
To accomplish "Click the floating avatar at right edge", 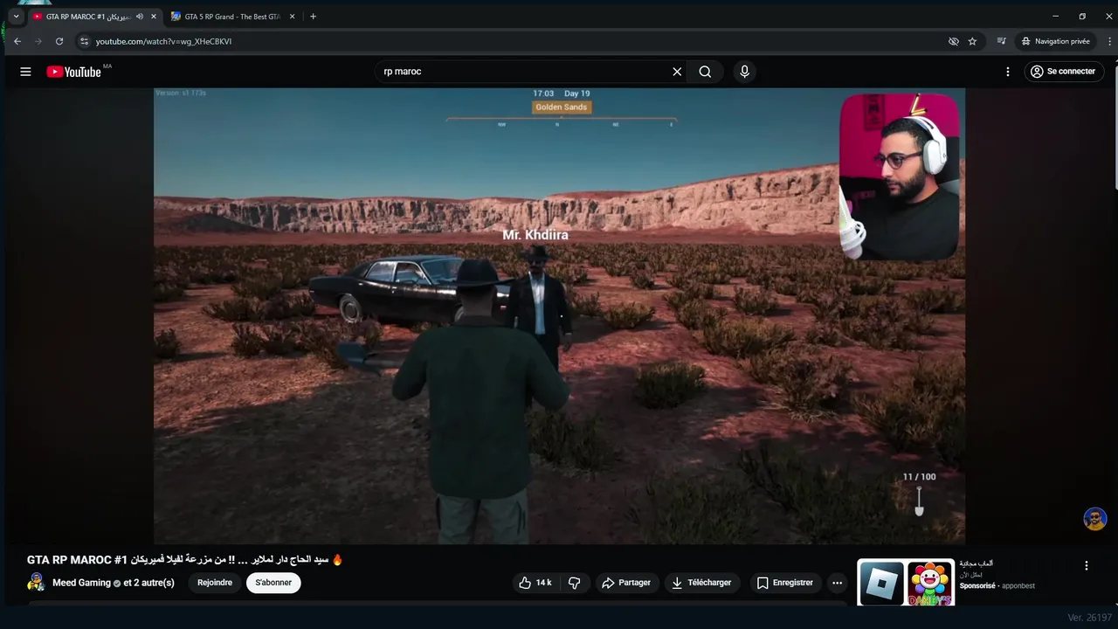I will (1095, 519).
